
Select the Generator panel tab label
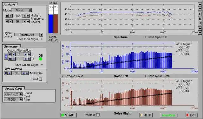pos(11,46)
